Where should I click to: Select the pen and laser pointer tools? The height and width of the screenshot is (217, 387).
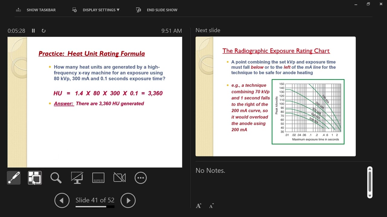(14, 178)
